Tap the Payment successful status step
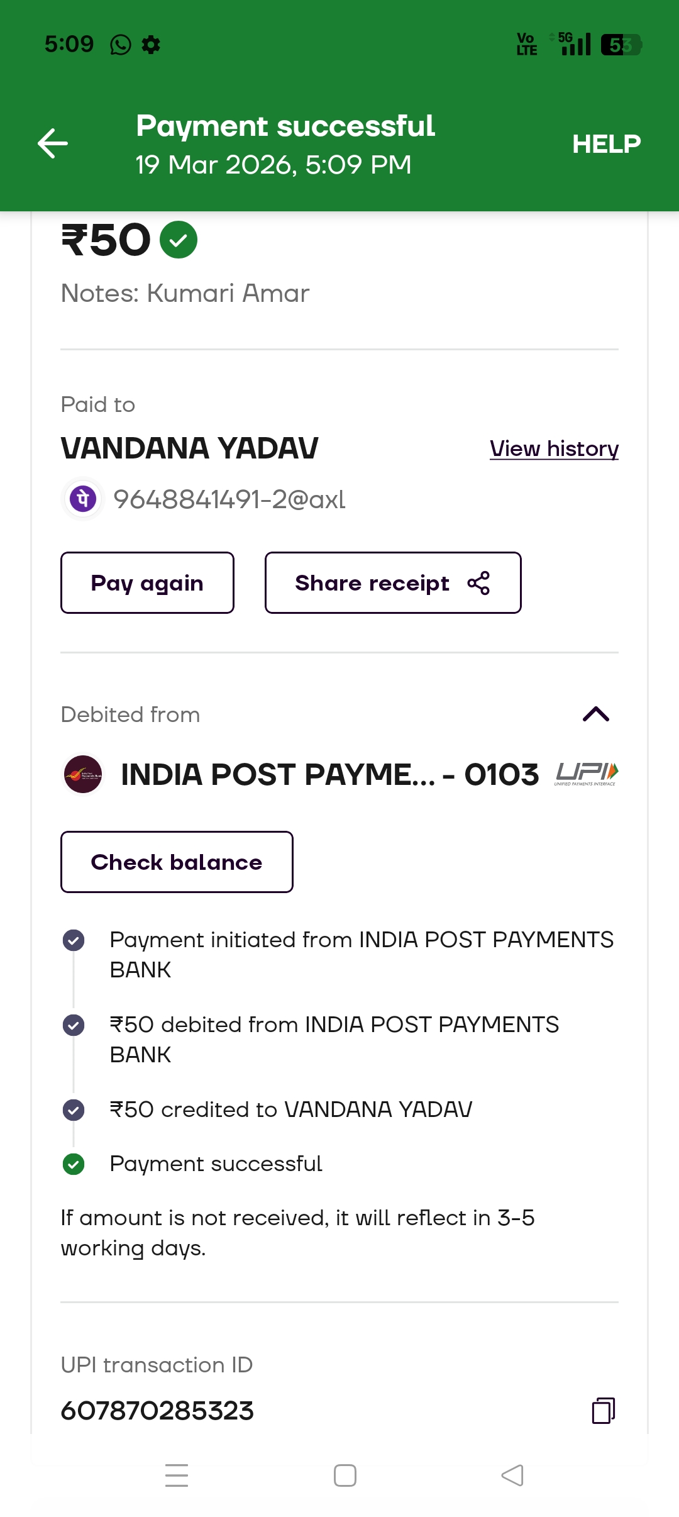 coord(216,1164)
